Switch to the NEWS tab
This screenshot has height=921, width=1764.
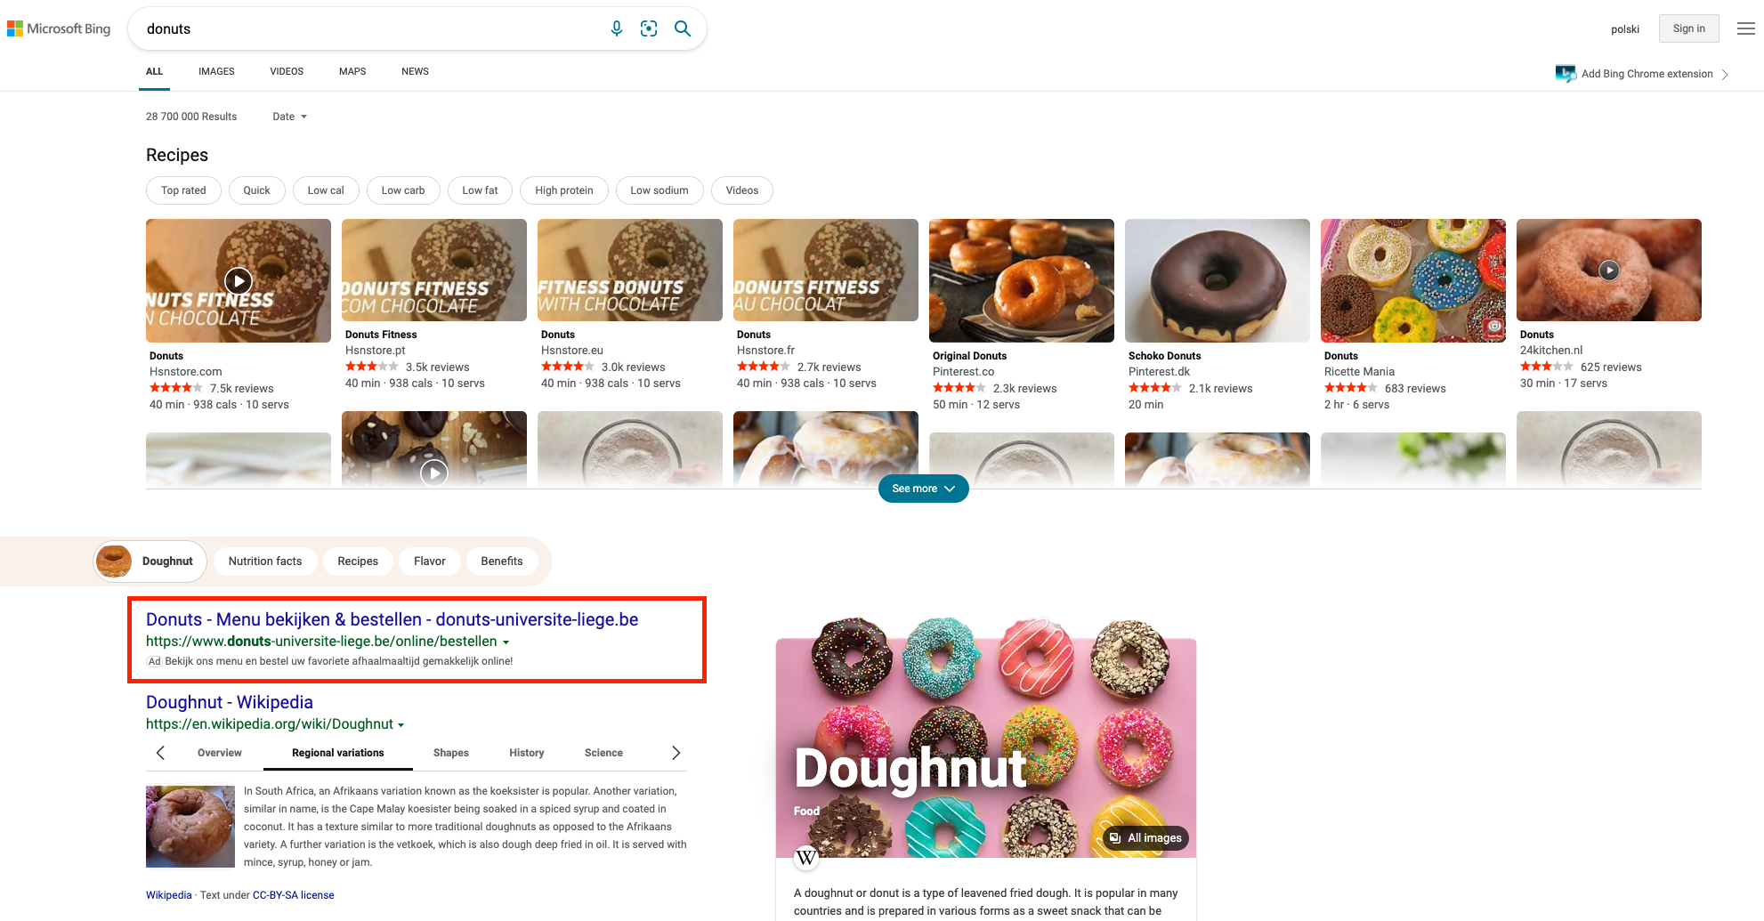point(415,71)
